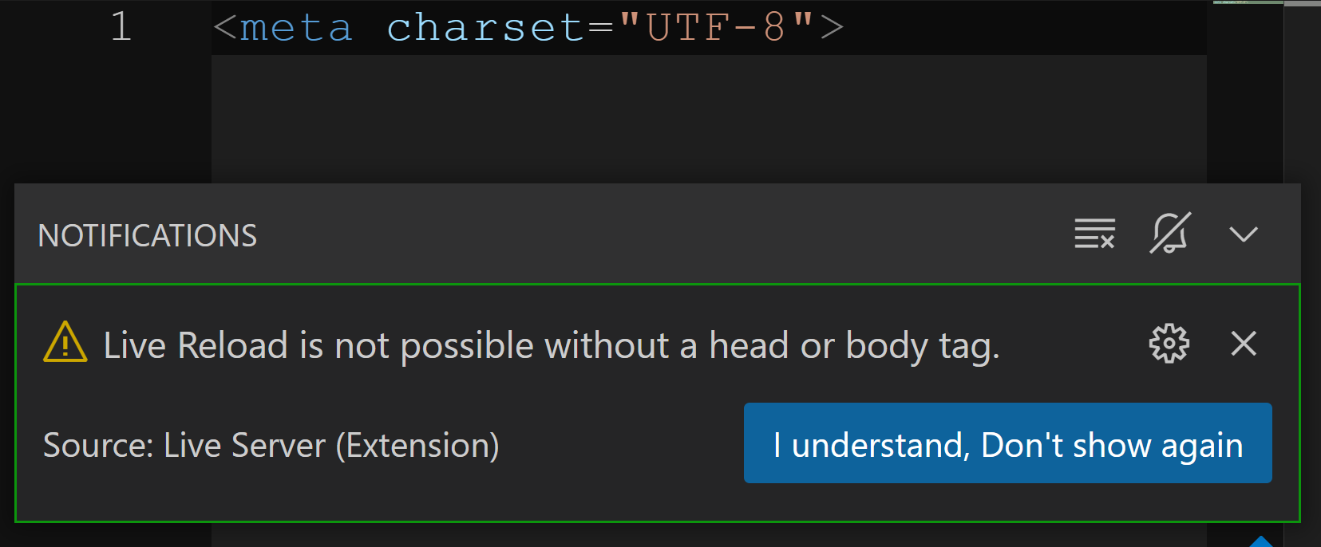
Task: Place cursor on the meta tag name
Action: click(x=296, y=28)
